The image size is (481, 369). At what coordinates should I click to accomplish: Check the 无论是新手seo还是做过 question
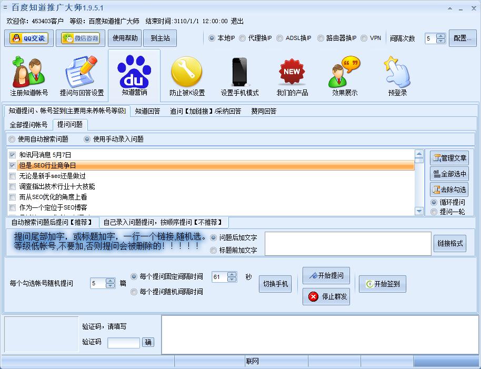coord(13,176)
